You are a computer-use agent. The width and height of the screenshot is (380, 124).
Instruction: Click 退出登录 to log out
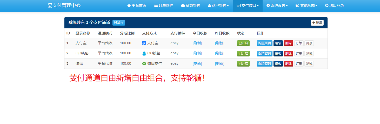pyautogui.click(x=335, y=5)
